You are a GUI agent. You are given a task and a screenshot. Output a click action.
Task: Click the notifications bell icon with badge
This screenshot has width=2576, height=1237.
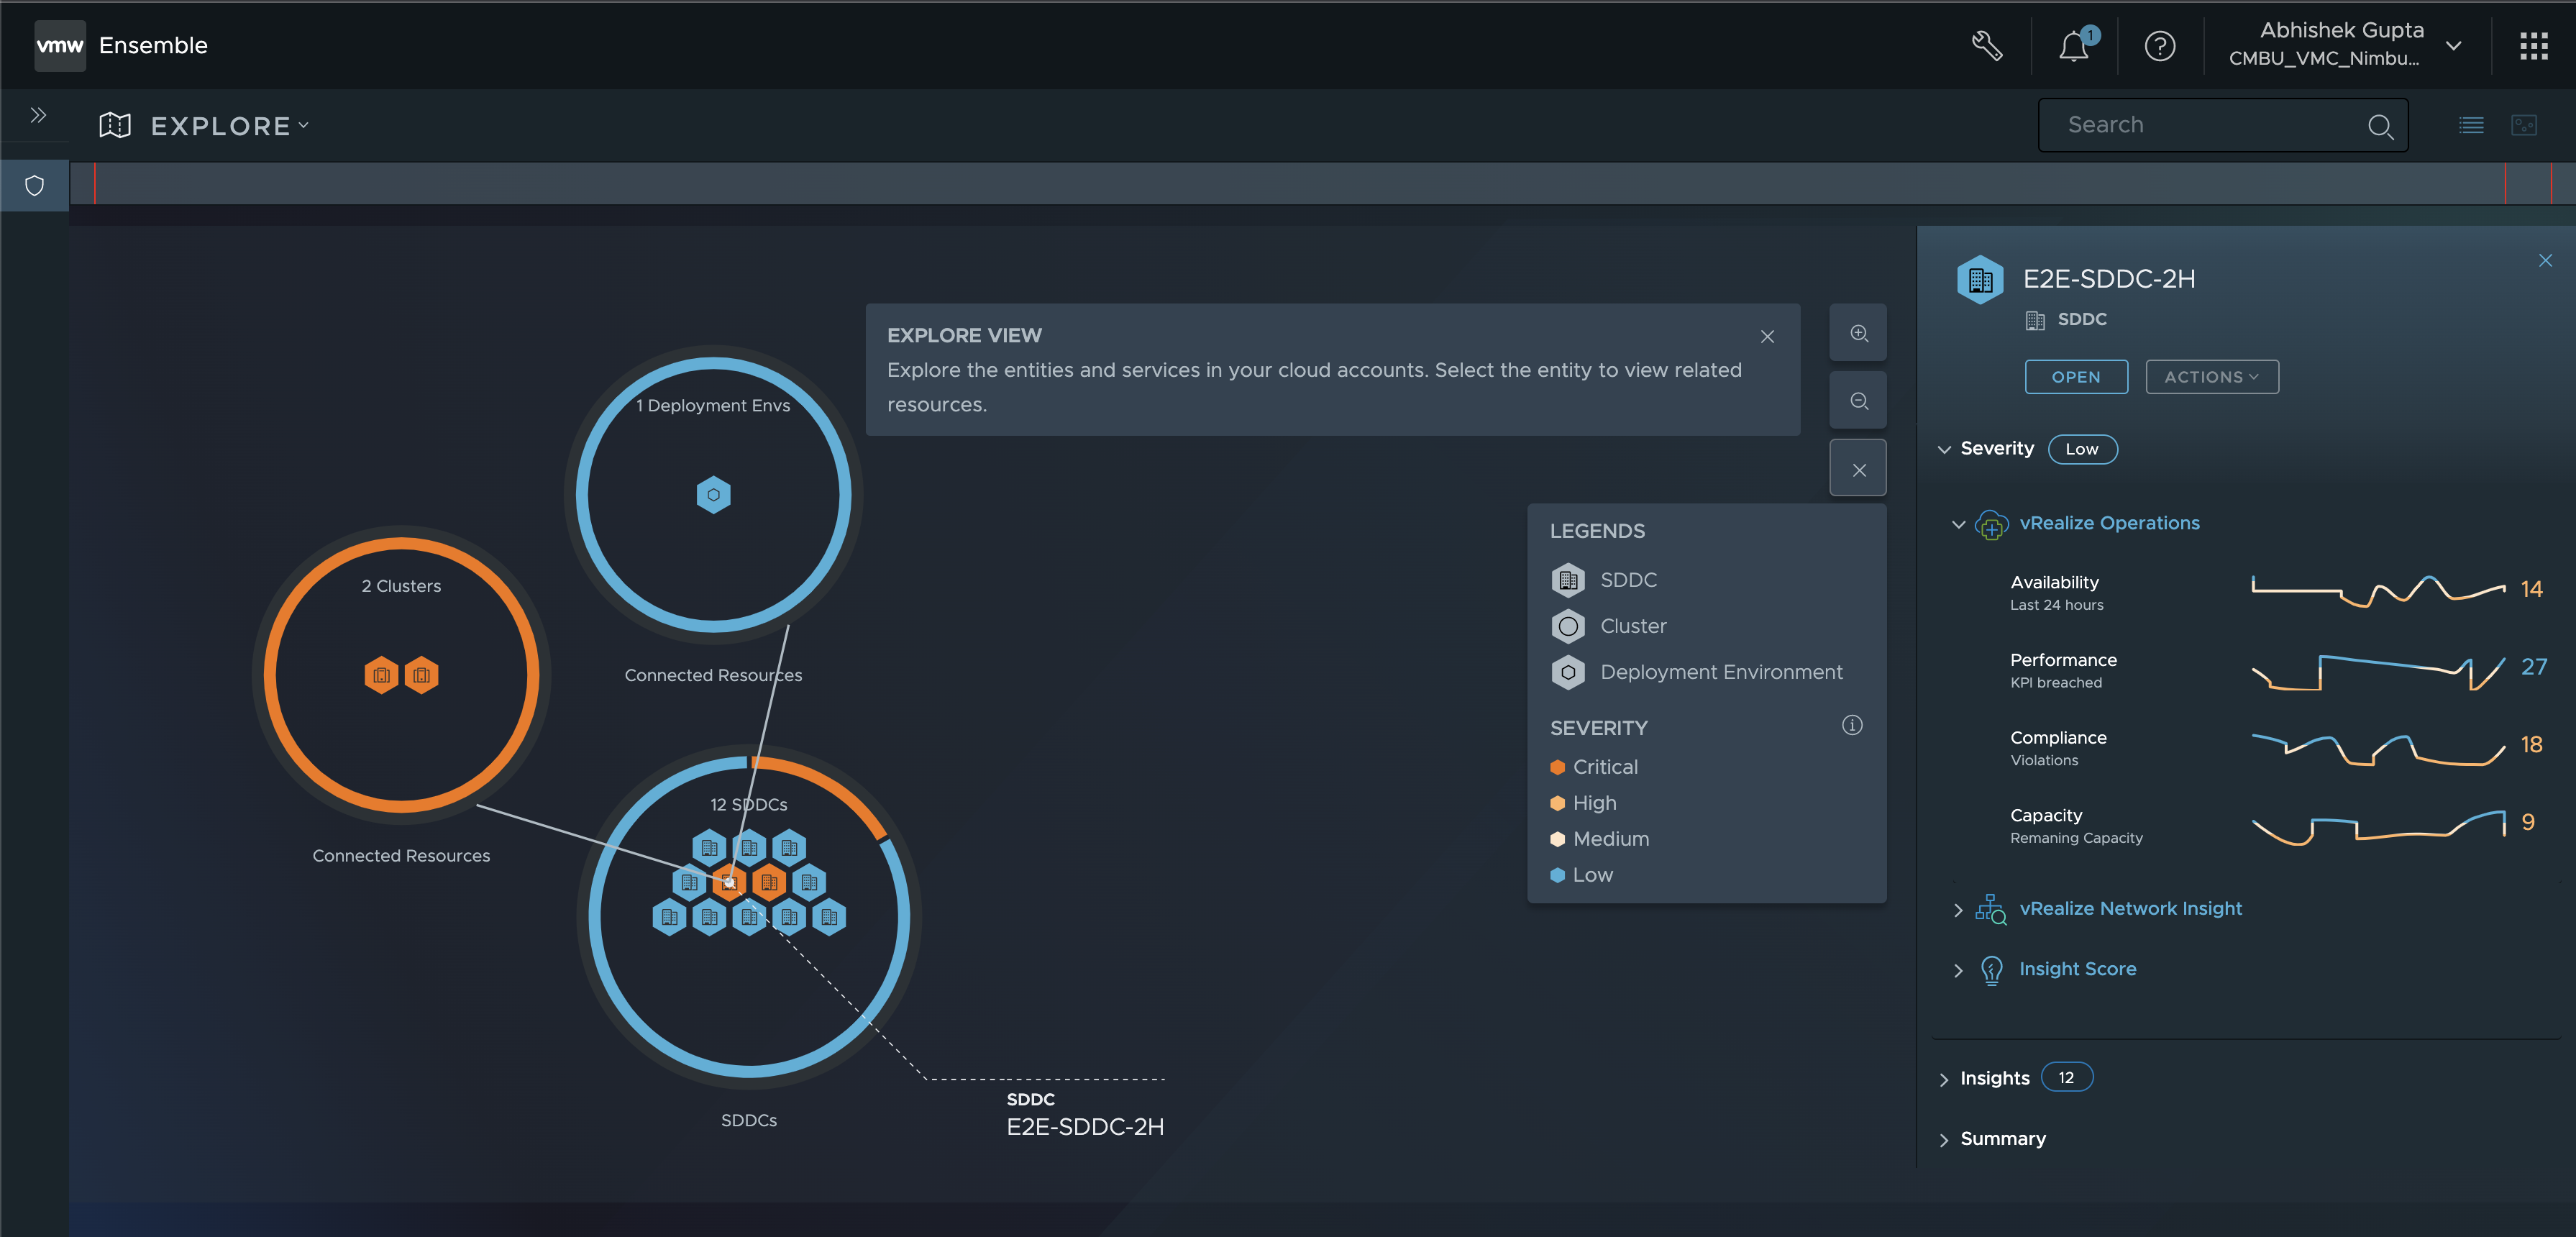pyautogui.click(x=2073, y=45)
